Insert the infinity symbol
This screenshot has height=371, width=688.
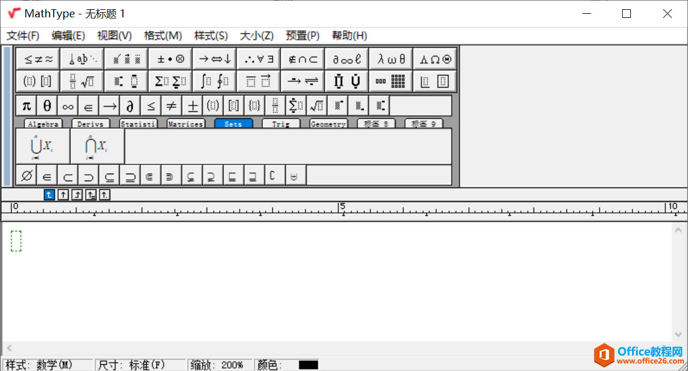(67, 105)
